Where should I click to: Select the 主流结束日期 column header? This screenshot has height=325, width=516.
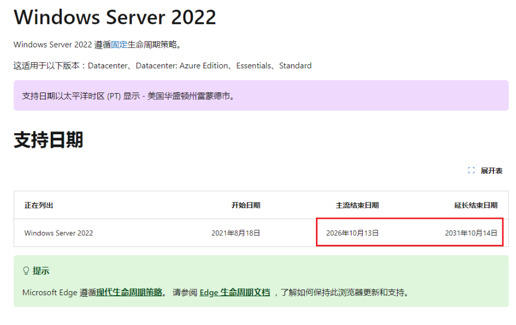tap(357, 205)
